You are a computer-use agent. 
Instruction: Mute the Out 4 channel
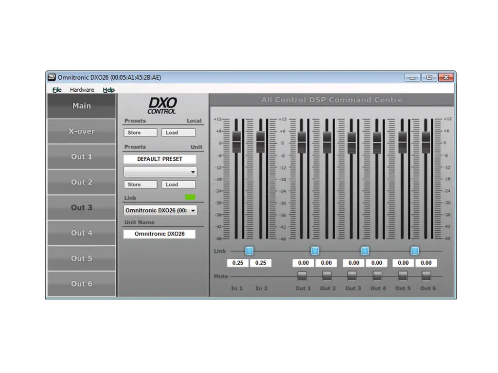click(x=377, y=276)
